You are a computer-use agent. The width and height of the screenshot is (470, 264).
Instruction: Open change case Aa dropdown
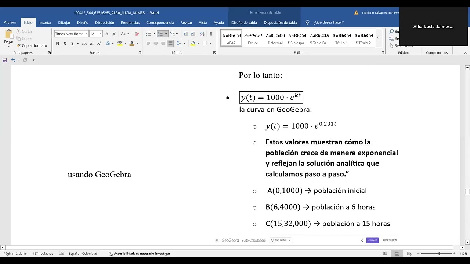click(x=125, y=34)
